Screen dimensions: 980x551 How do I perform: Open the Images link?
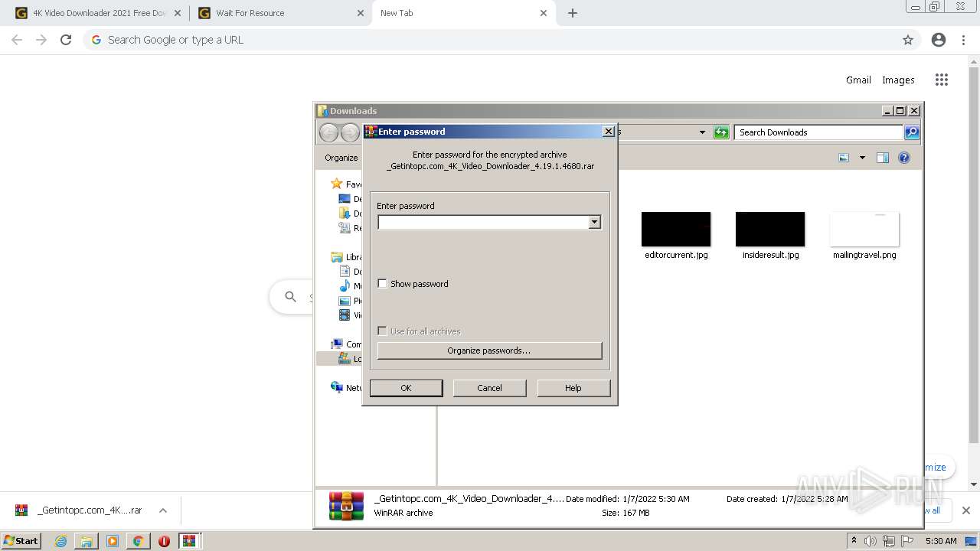click(x=898, y=80)
